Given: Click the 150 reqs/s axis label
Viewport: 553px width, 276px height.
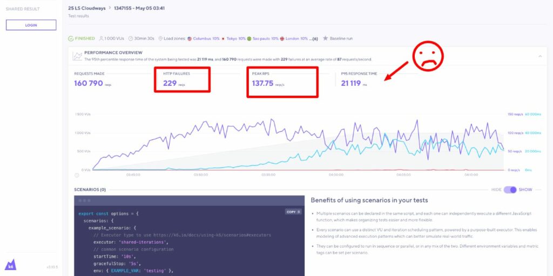Looking at the screenshot, I should point(514,115).
